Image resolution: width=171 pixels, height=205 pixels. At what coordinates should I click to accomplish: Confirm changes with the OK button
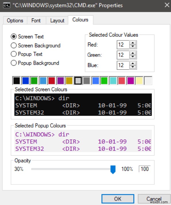point(118,199)
